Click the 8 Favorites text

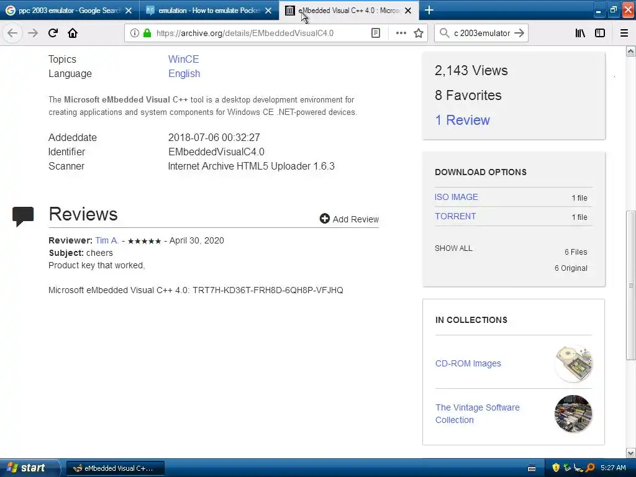tap(468, 95)
